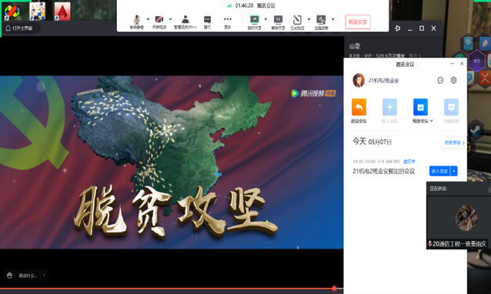Open the dropdown beside Enter Meeting
The height and width of the screenshot is (294, 491).
coord(454,171)
